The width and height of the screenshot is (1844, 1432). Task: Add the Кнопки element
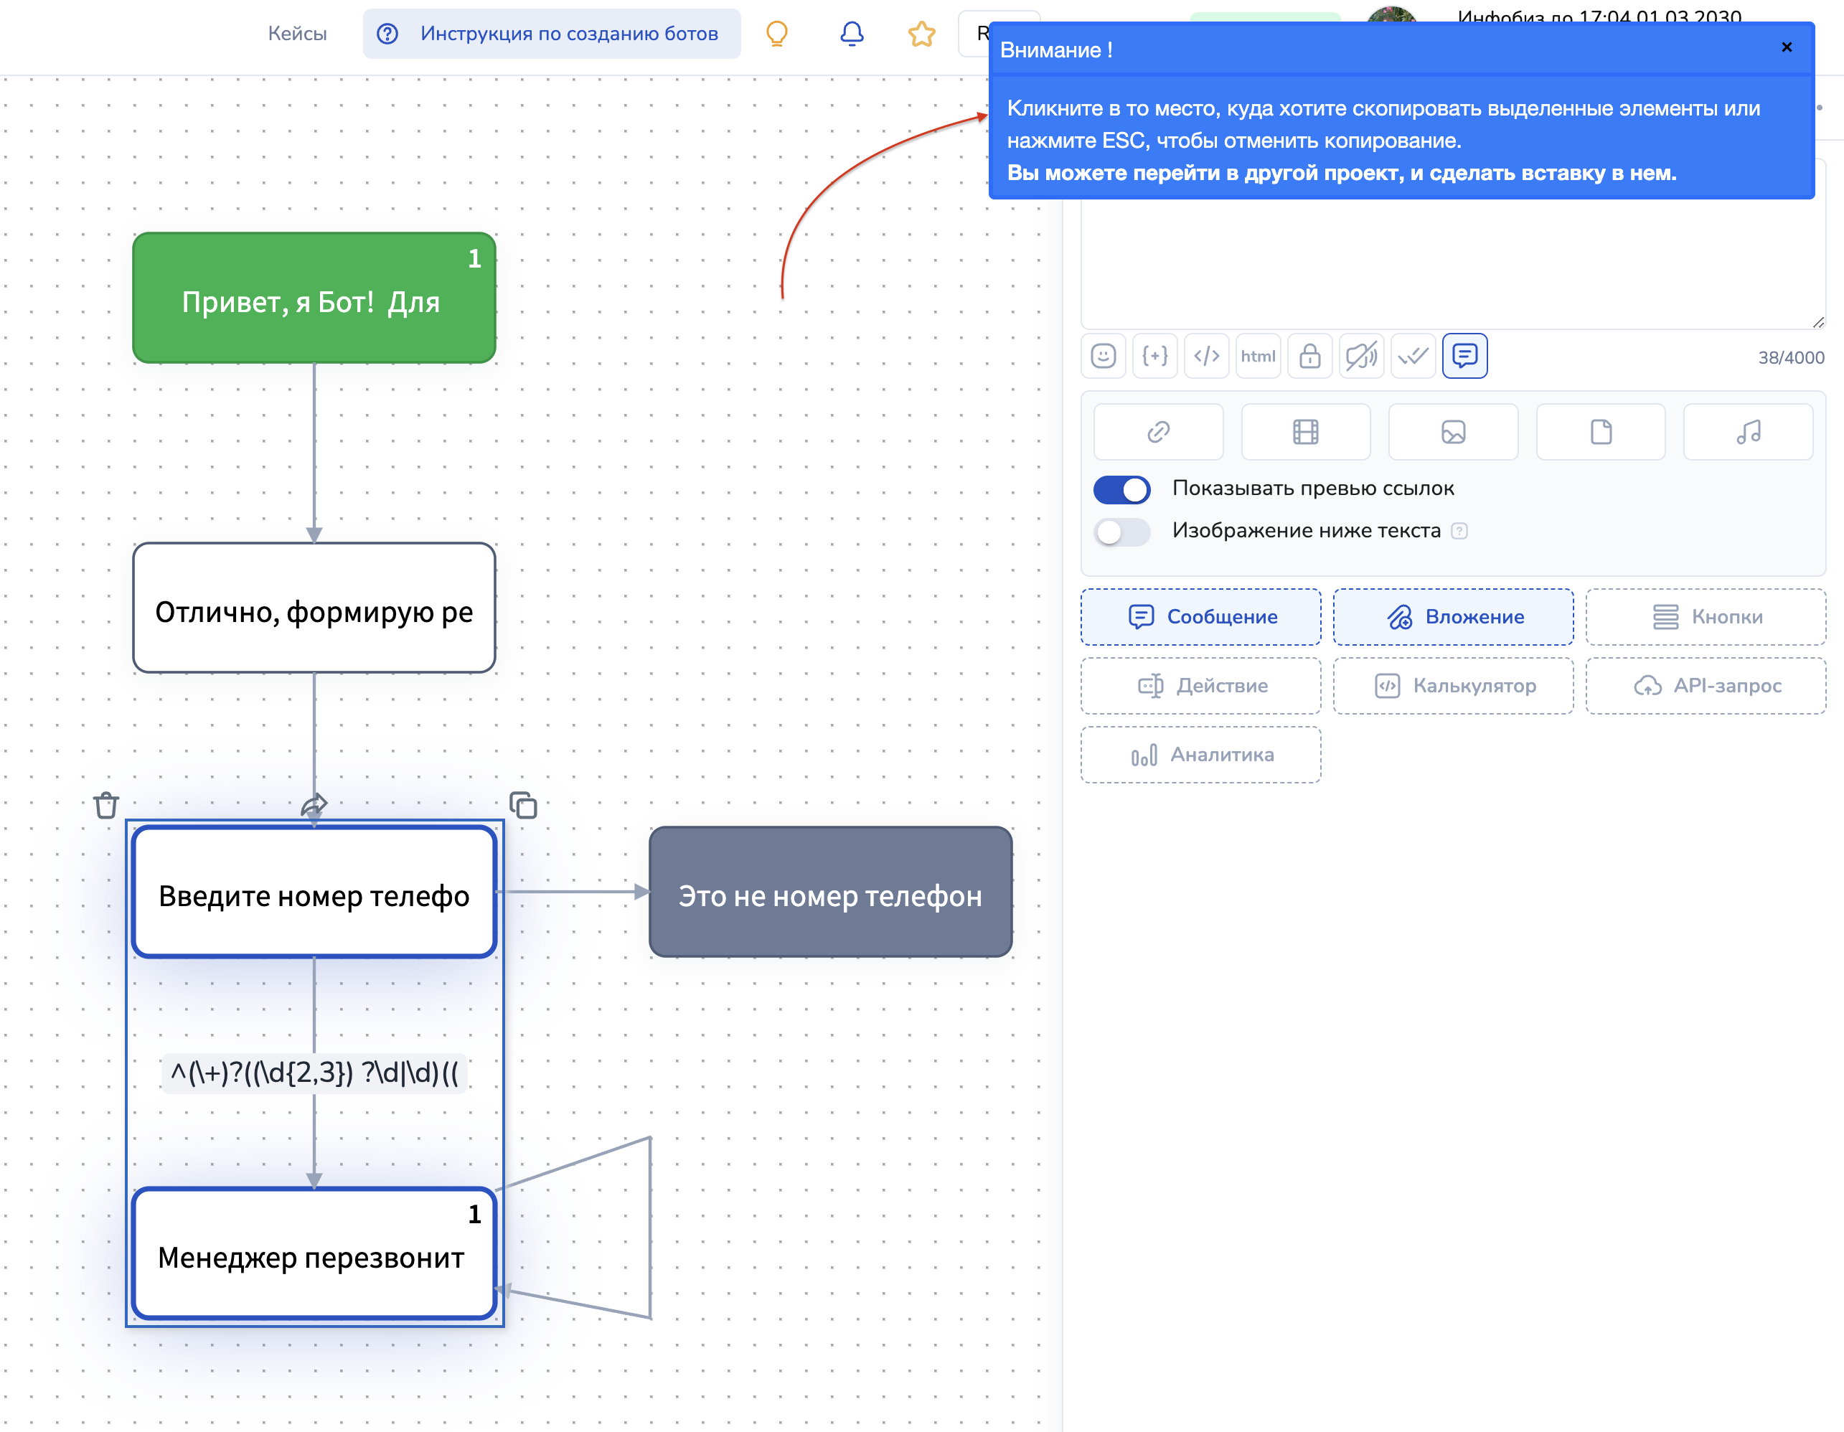(1706, 617)
